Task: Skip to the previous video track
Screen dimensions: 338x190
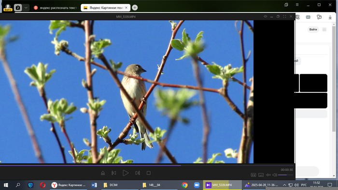Action: pyautogui.click(x=114, y=173)
